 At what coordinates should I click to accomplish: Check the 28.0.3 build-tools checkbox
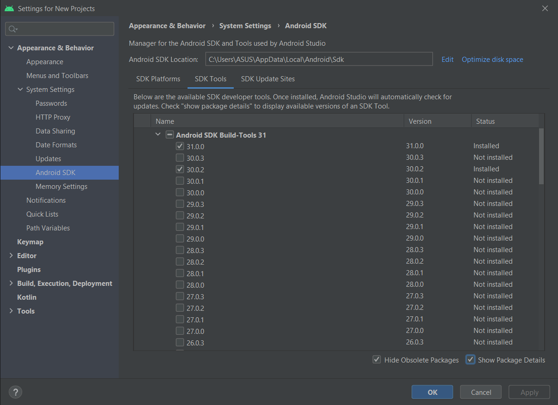click(x=180, y=250)
